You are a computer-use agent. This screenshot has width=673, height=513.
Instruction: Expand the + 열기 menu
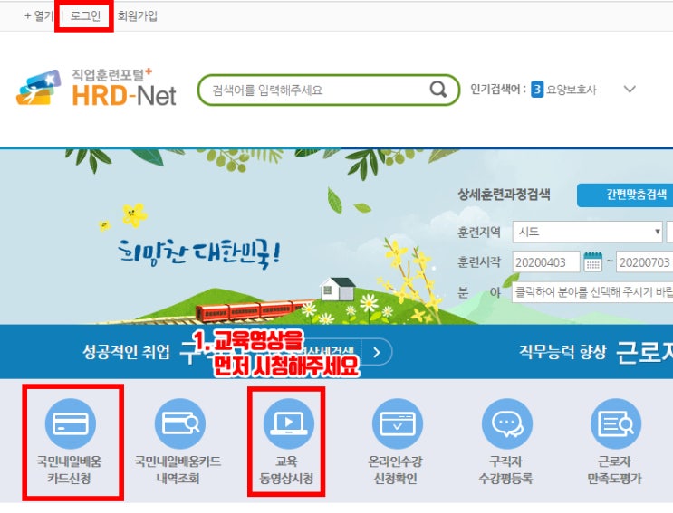click(x=39, y=16)
